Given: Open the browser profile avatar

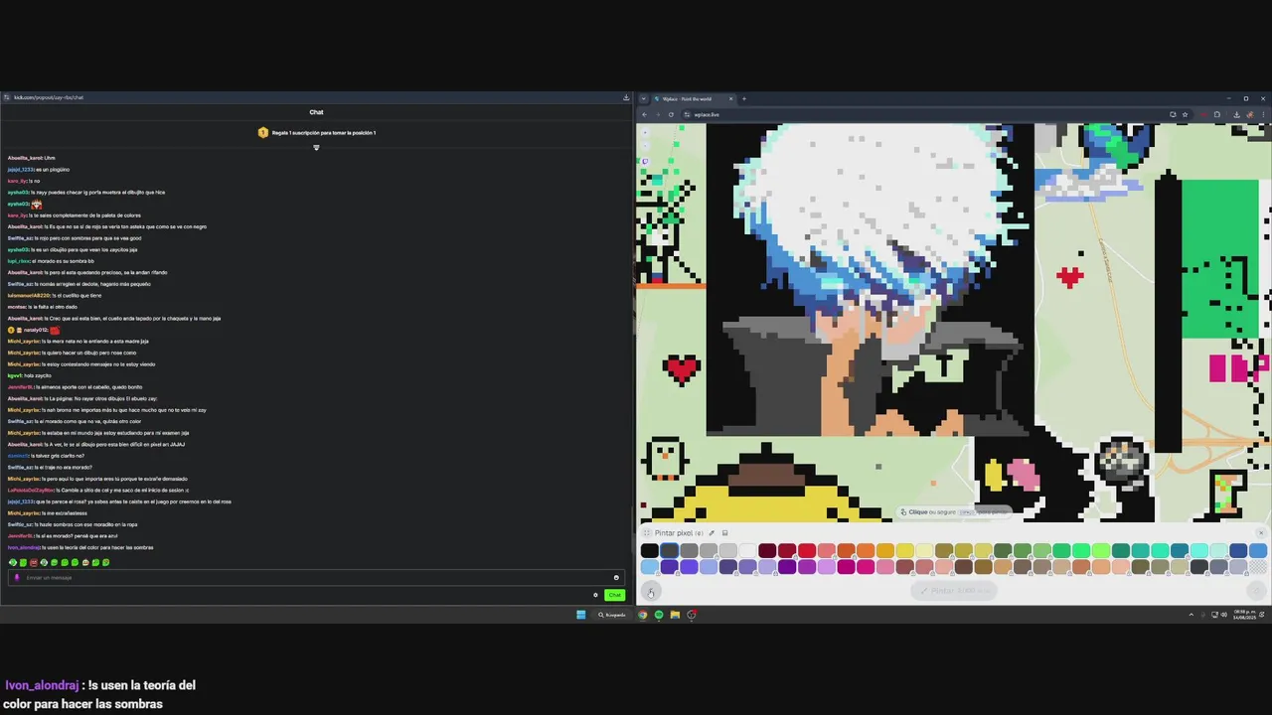Looking at the screenshot, I should [x=1249, y=114].
